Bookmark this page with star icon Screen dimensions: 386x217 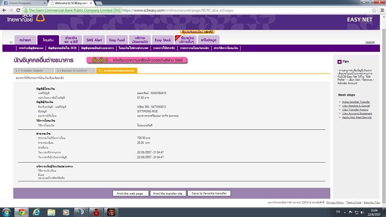pos(374,10)
